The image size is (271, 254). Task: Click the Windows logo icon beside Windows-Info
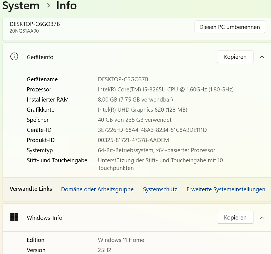14,217
